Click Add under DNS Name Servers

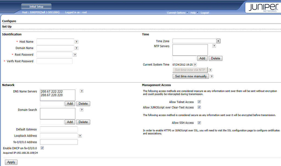pos(70,104)
